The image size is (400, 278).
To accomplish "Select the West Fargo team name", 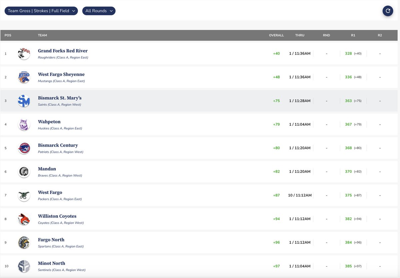I will (x=50, y=193).
